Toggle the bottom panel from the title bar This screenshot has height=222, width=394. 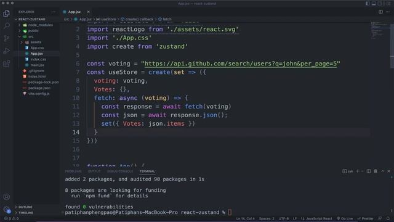pyautogui.click(x=374, y=4)
